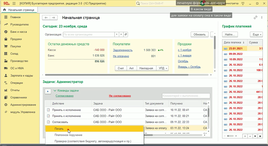The width and height of the screenshot is (268, 146).
Task: Open the Январь – Октябрь sales link
Action: click(x=189, y=67)
